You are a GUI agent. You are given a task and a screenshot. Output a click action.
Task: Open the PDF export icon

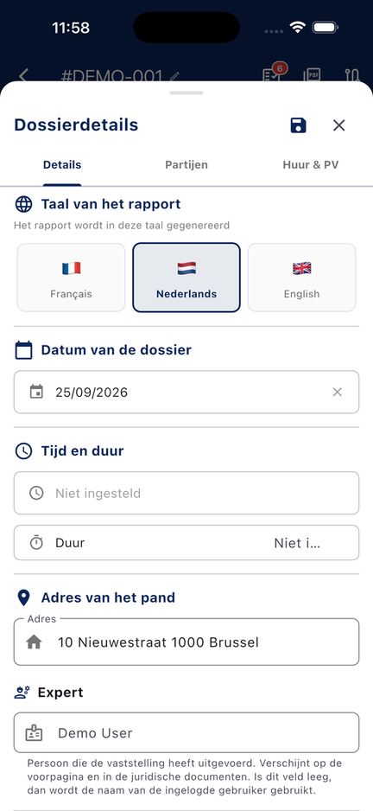312,75
